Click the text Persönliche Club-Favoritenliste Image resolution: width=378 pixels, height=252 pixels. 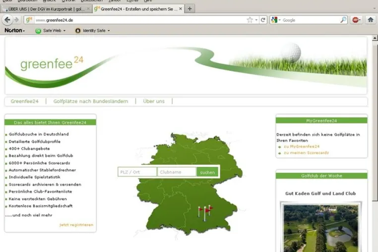click(x=40, y=191)
